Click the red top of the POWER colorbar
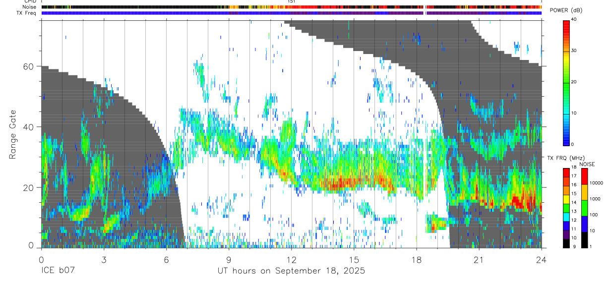The width and height of the screenshot is (609, 281). pos(566,27)
